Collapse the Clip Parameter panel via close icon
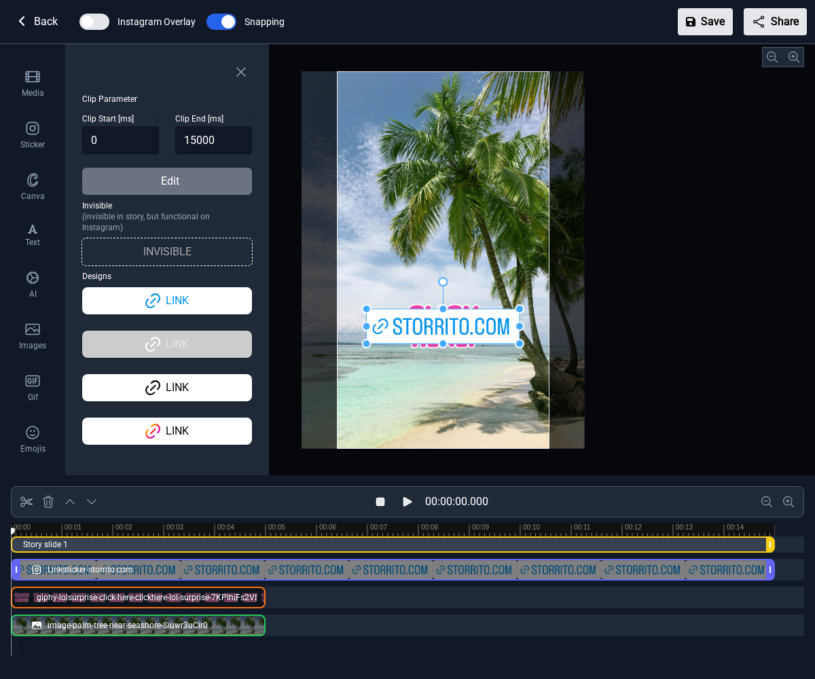 pyautogui.click(x=240, y=72)
